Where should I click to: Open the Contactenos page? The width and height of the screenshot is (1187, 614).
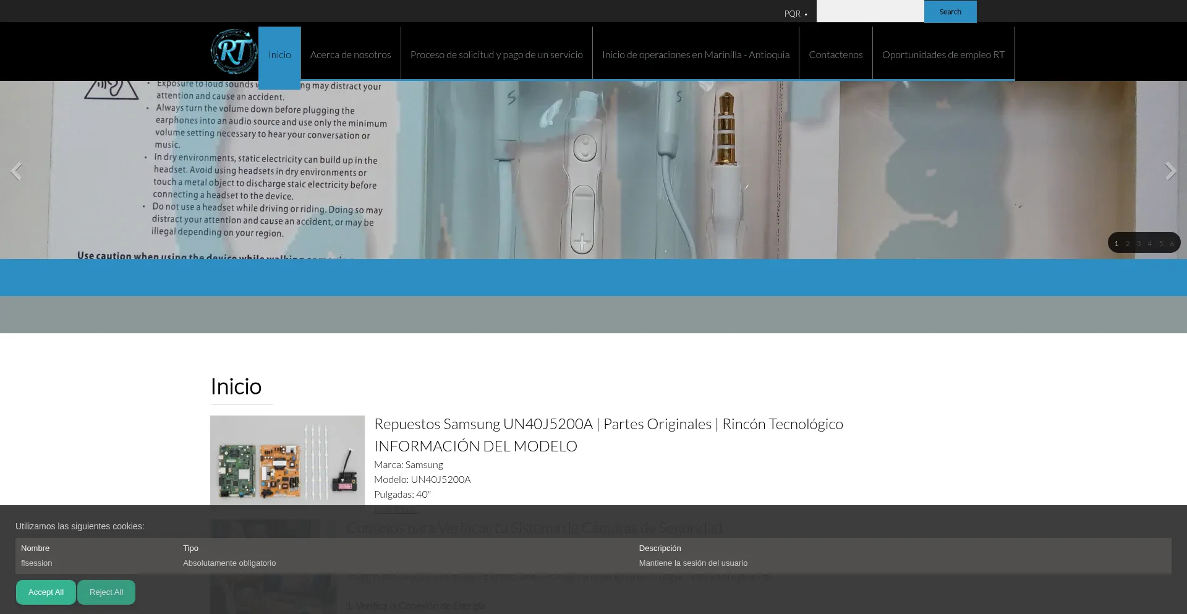835,54
